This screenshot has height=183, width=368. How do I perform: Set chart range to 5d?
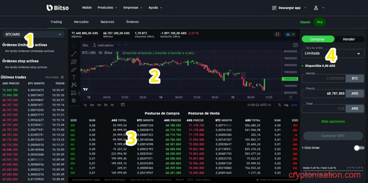point(106,105)
